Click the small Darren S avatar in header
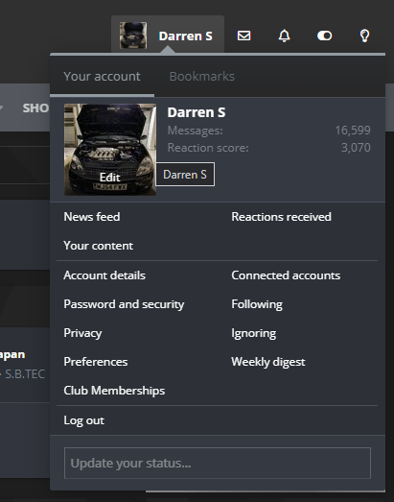The height and width of the screenshot is (502, 394). click(133, 36)
